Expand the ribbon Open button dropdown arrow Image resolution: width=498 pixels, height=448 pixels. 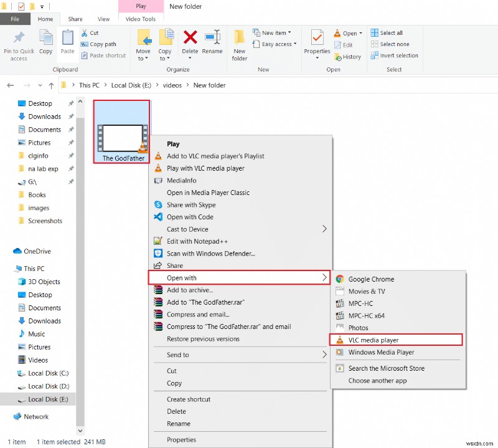click(361, 33)
